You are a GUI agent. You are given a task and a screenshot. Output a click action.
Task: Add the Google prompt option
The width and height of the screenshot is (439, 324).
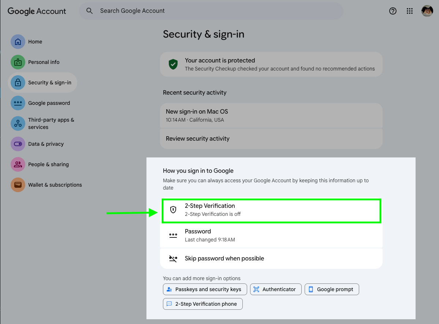[x=331, y=289]
